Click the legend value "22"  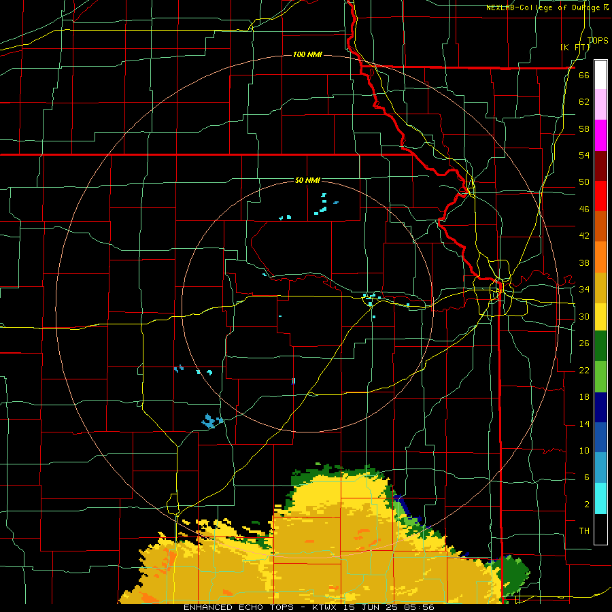pos(584,371)
